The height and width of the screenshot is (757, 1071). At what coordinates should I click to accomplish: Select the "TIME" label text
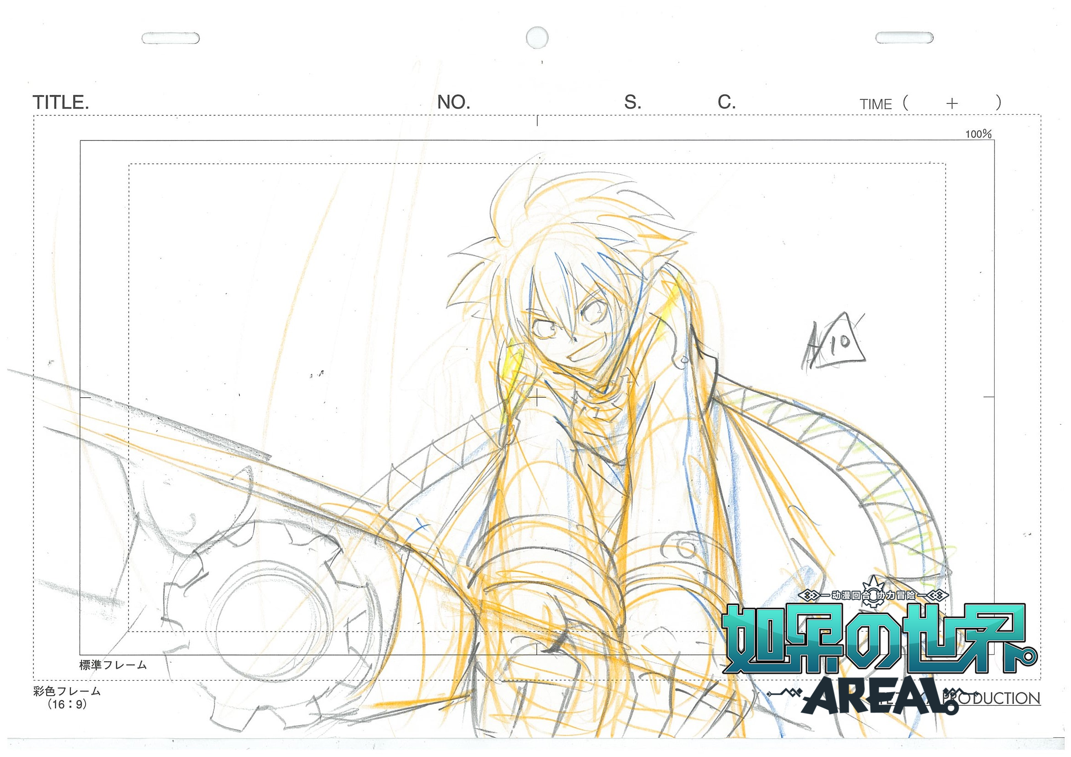click(876, 104)
